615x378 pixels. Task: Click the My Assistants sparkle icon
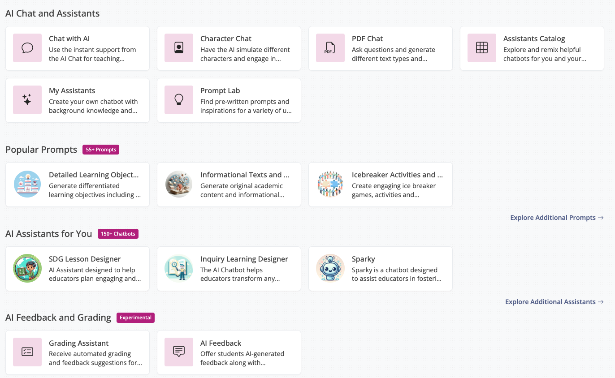coord(27,100)
